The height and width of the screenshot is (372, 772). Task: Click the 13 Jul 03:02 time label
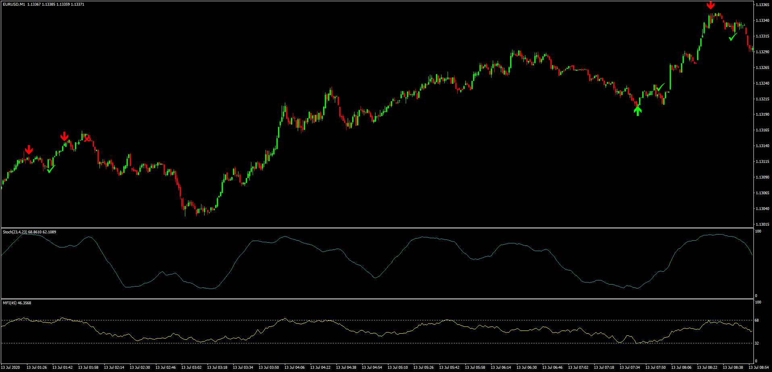pyautogui.click(x=191, y=368)
